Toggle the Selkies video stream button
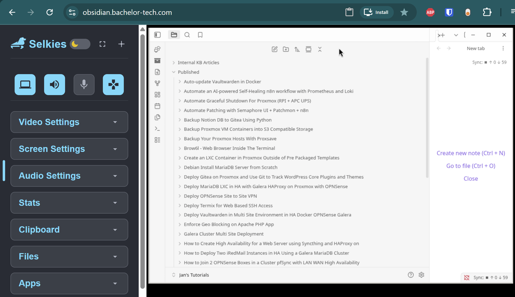515x297 pixels. 25,85
